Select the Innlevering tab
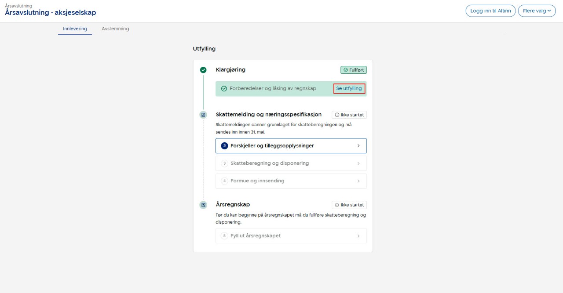The image size is (563, 293). coord(75,29)
